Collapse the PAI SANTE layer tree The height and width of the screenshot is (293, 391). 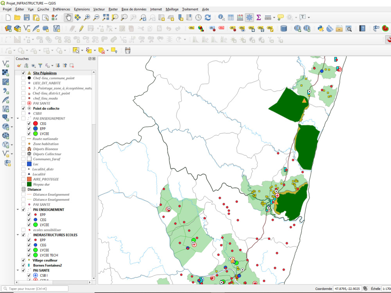point(18,270)
